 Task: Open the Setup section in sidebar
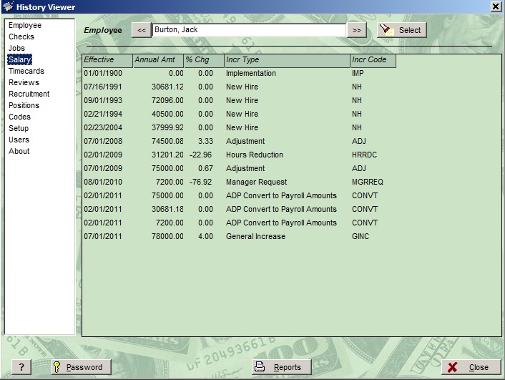(x=19, y=128)
